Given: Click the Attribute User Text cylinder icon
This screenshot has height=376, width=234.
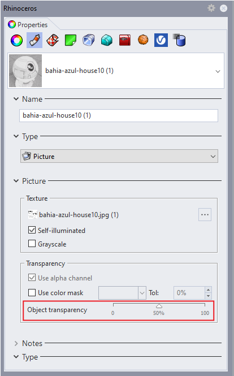Looking at the screenshot, I should click(x=179, y=40).
